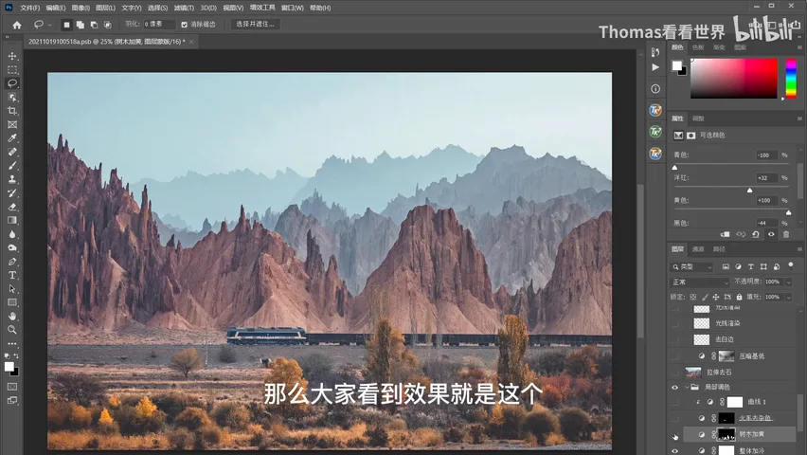Select the Lasso tool in the left toolbar

[12, 83]
